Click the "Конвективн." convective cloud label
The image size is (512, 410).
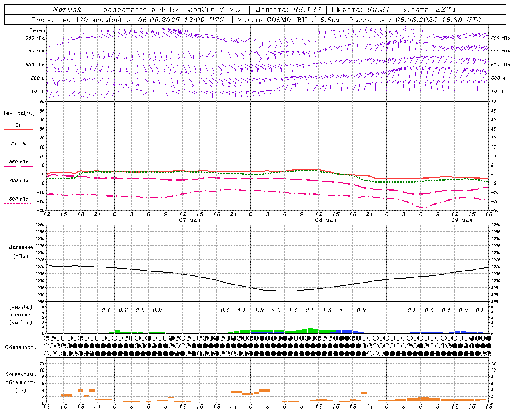tap(20, 374)
